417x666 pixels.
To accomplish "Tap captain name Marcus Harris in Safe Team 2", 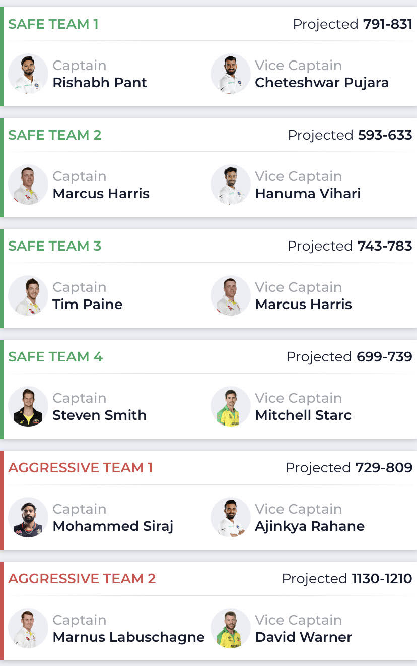I will pos(101,194).
